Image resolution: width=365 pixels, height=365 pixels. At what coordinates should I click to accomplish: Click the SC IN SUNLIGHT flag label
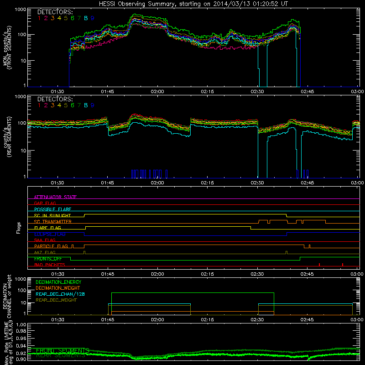52,215
